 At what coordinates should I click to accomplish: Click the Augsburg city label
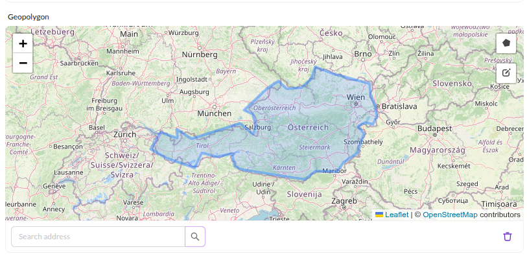(x=194, y=91)
